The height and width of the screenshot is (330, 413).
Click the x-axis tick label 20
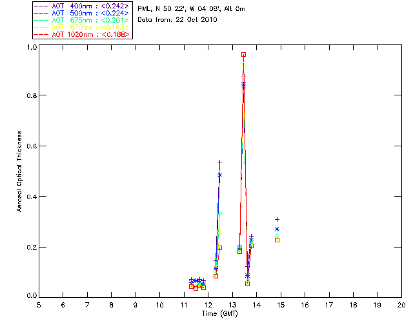point(401,305)
